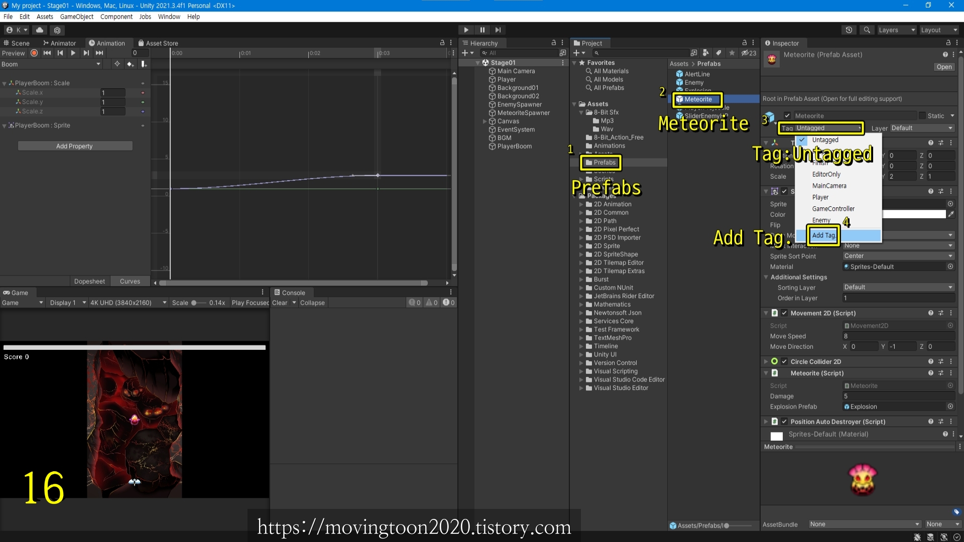Toggle Console Collapse button
Viewport: 964px width, 542px height.
[312, 303]
